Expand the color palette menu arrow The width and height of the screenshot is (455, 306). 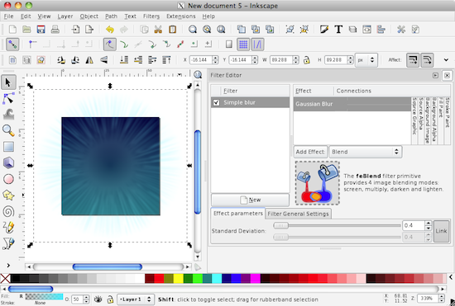click(451, 277)
